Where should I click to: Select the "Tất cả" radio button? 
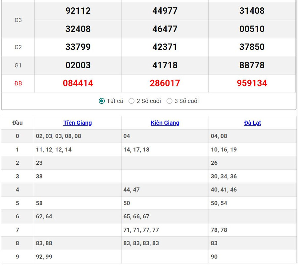click(102, 101)
